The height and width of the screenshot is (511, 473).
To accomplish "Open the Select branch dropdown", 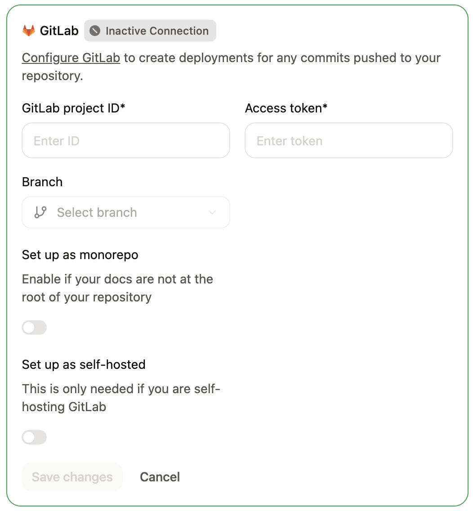I will coord(126,212).
